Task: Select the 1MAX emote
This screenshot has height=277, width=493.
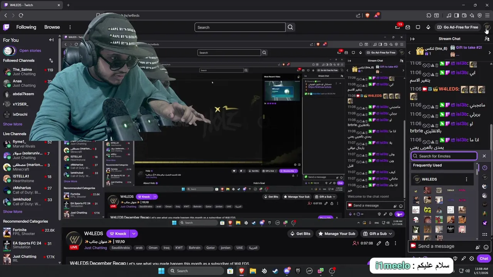Action: tap(451, 190)
